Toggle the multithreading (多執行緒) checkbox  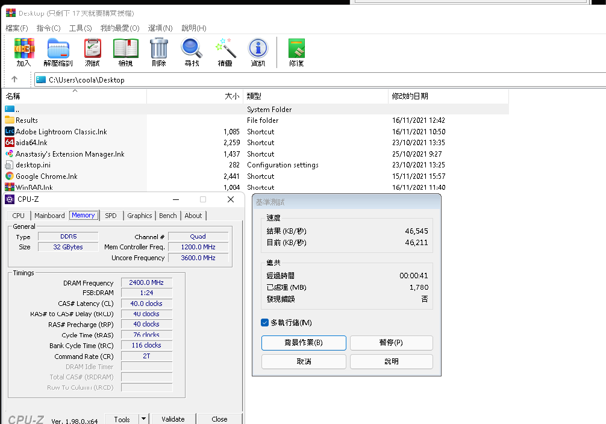pos(264,322)
